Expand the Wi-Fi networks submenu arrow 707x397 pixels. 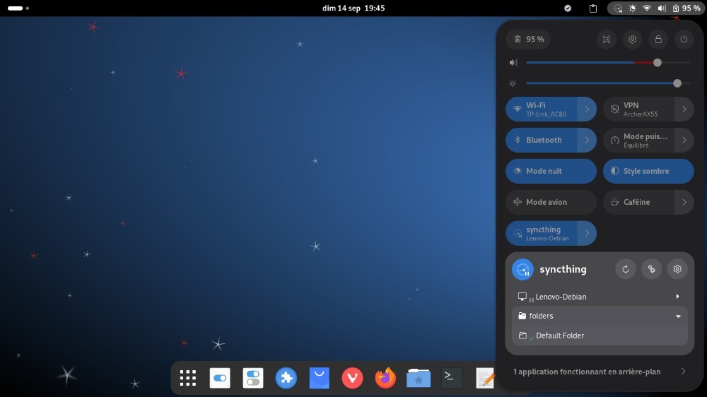(x=587, y=109)
